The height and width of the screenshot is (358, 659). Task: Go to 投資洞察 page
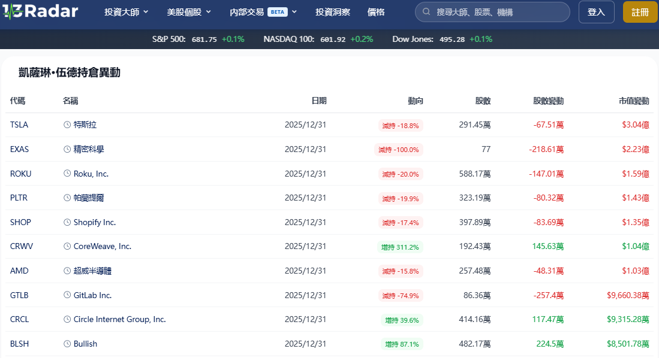[x=333, y=12]
